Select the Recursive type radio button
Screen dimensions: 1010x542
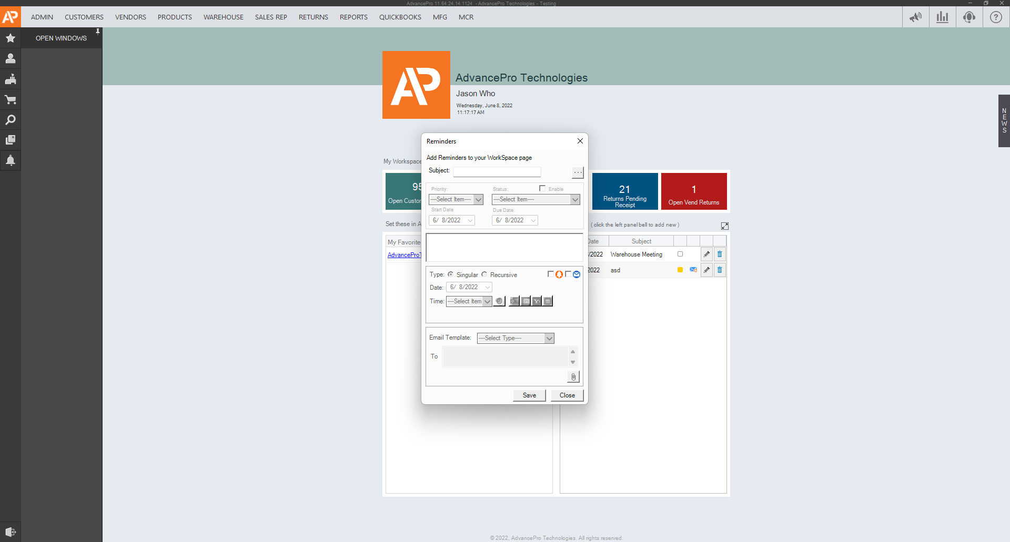tap(484, 274)
